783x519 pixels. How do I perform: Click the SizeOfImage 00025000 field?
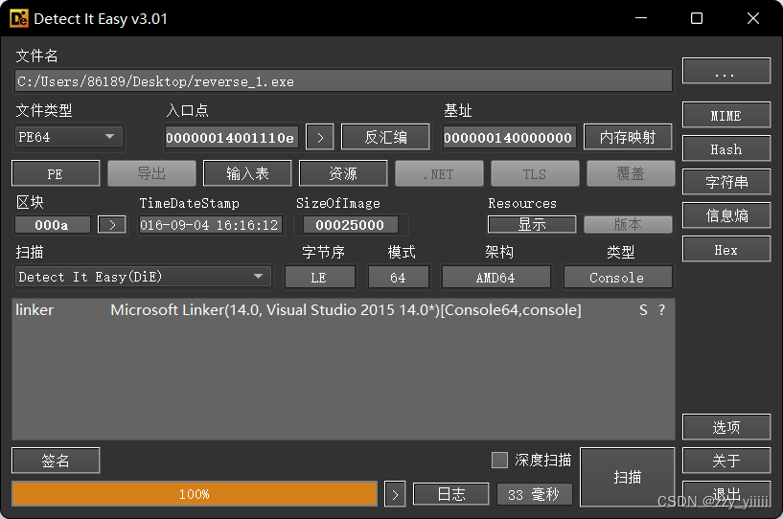pyautogui.click(x=350, y=225)
